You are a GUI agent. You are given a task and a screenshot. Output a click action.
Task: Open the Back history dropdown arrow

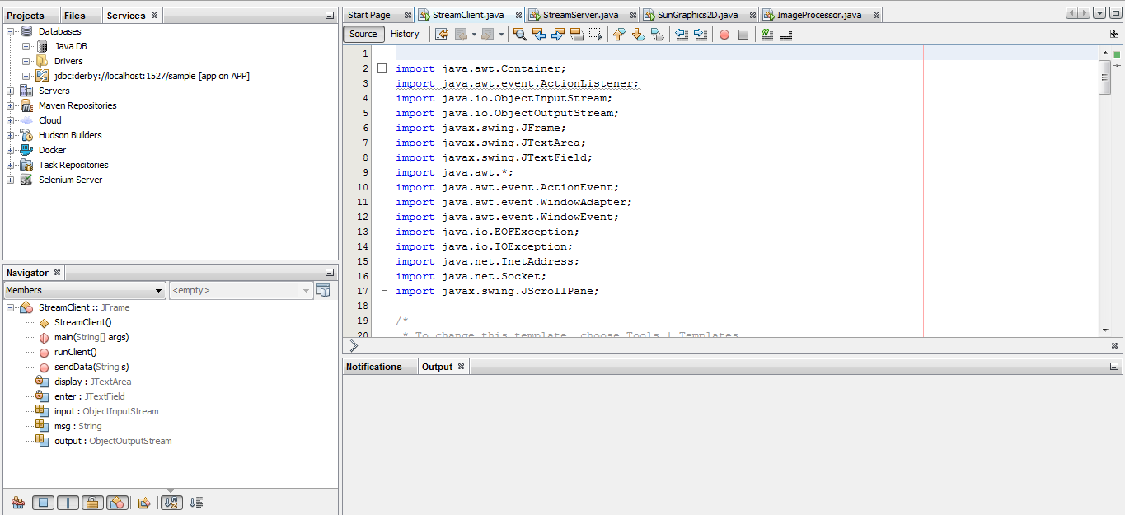474,35
